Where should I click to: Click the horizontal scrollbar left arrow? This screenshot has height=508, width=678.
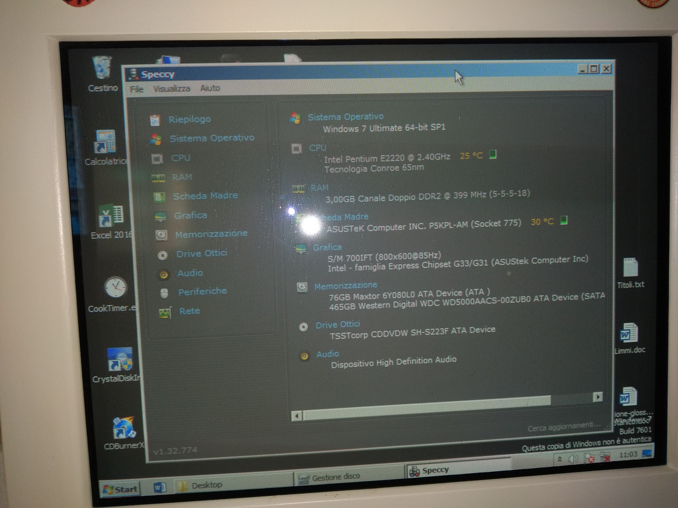pyautogui.click(x=297, y=416)
